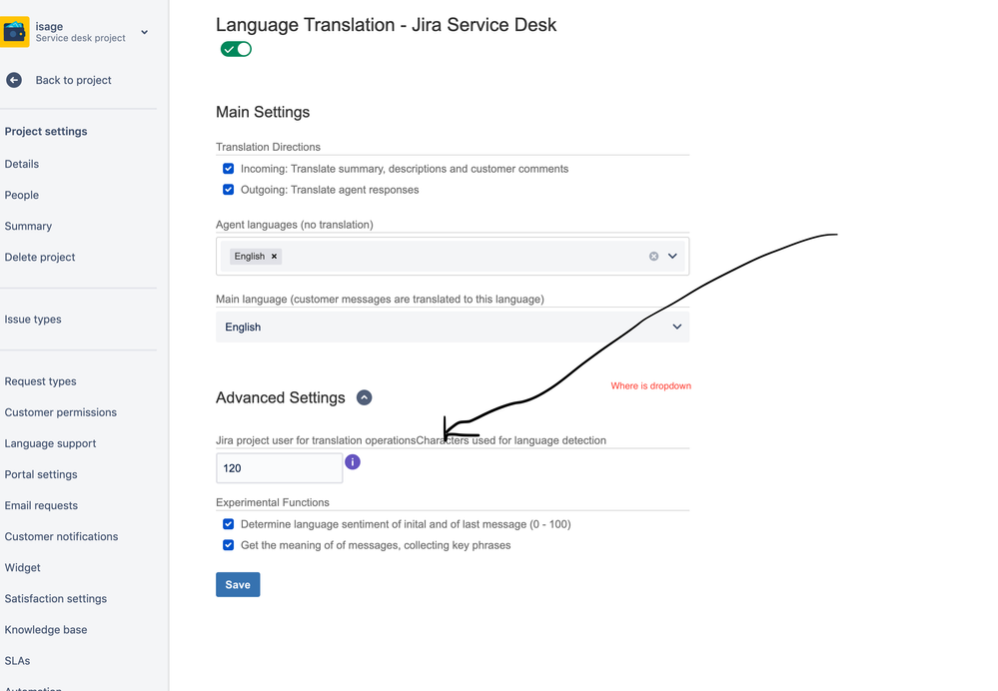
Task: Go Back to project link
Action: 73,80
